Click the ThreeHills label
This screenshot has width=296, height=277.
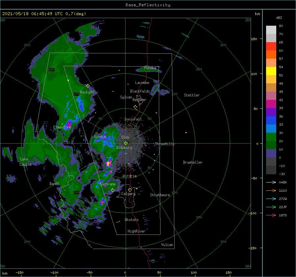pos(165,144)
